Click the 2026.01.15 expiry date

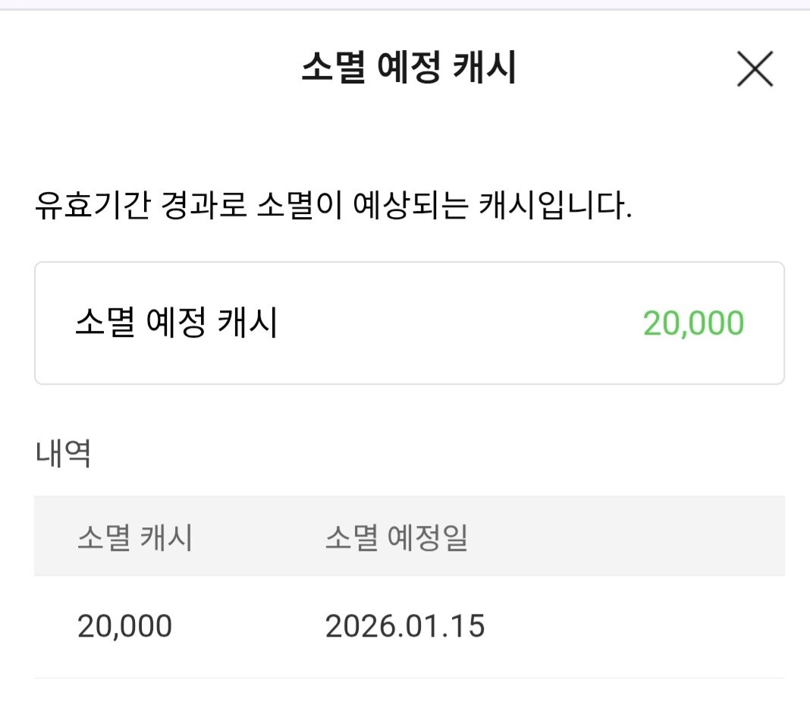(x=404, y=627)
